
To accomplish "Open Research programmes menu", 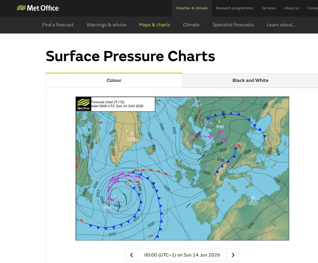I will pyautogui.click(x=235, y=8).
